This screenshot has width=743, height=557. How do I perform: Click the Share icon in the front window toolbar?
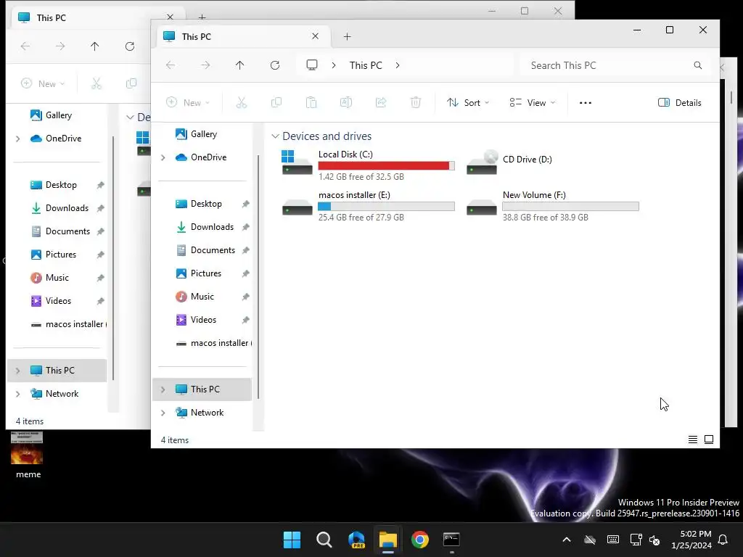pos(381,102)
